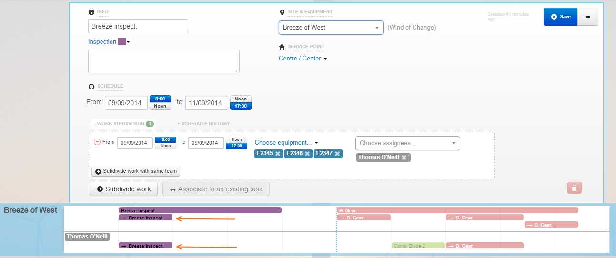616x258 pixels.
Task: Set subdivision start time to Noon
Action: (165, 146)
